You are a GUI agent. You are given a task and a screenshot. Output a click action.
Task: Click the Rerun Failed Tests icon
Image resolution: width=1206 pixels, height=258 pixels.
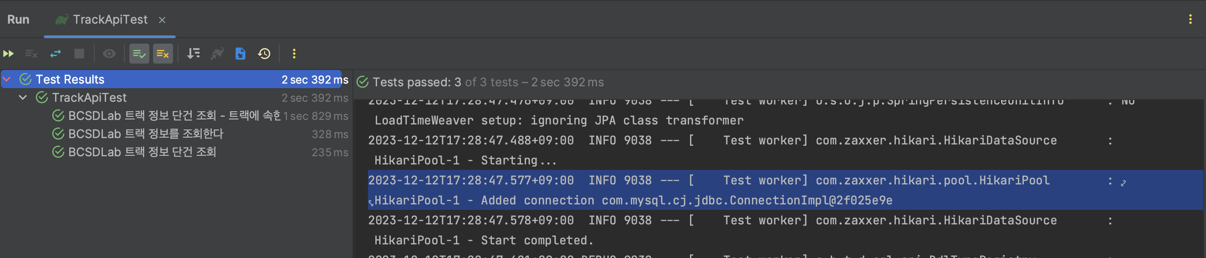tap(31, 54)
